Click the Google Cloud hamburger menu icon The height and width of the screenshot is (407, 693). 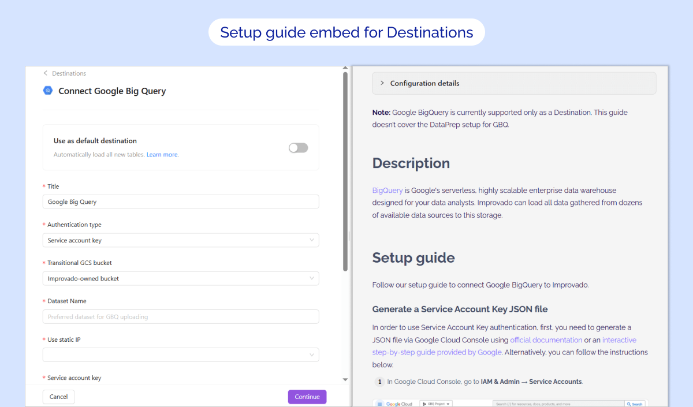coord(379,404)
